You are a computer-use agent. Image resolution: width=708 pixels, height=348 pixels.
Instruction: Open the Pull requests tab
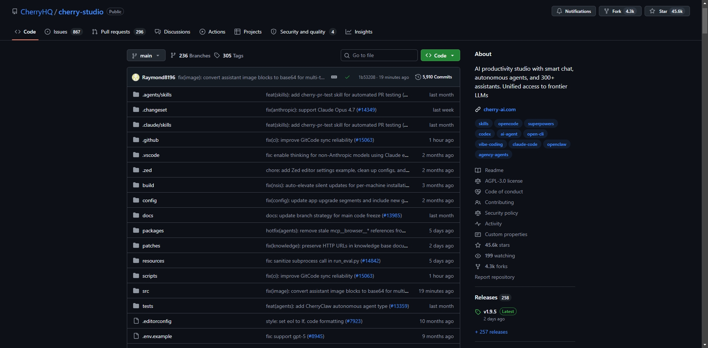pyautogui.click(x=118, y=32)
